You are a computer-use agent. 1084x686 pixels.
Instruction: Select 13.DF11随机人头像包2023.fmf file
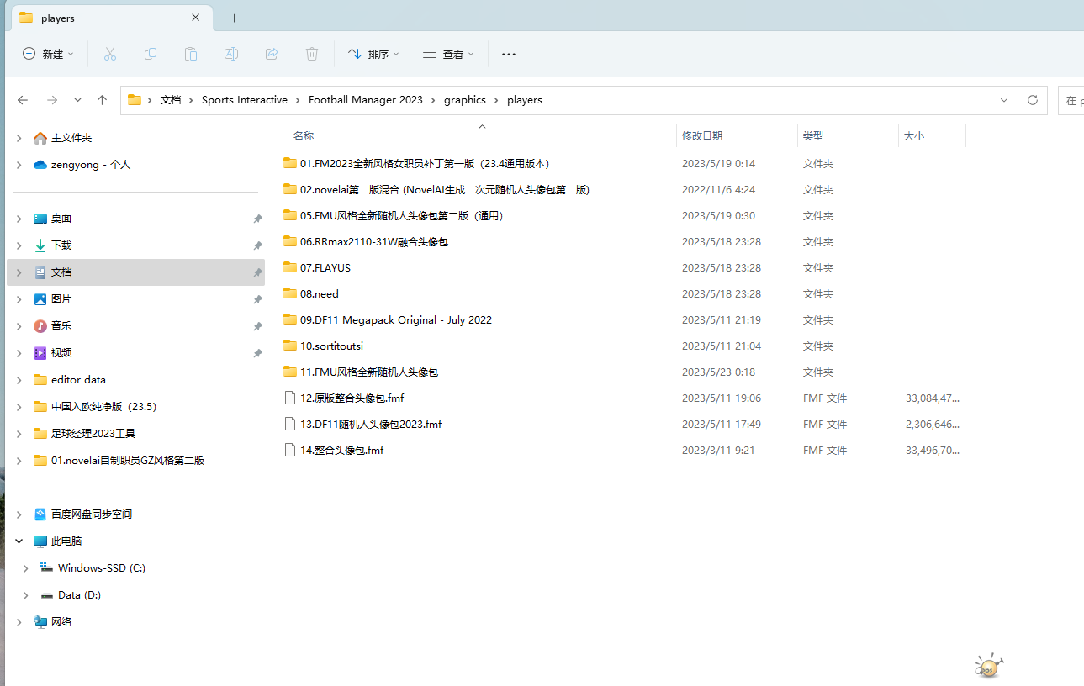[x=371, y=425]
